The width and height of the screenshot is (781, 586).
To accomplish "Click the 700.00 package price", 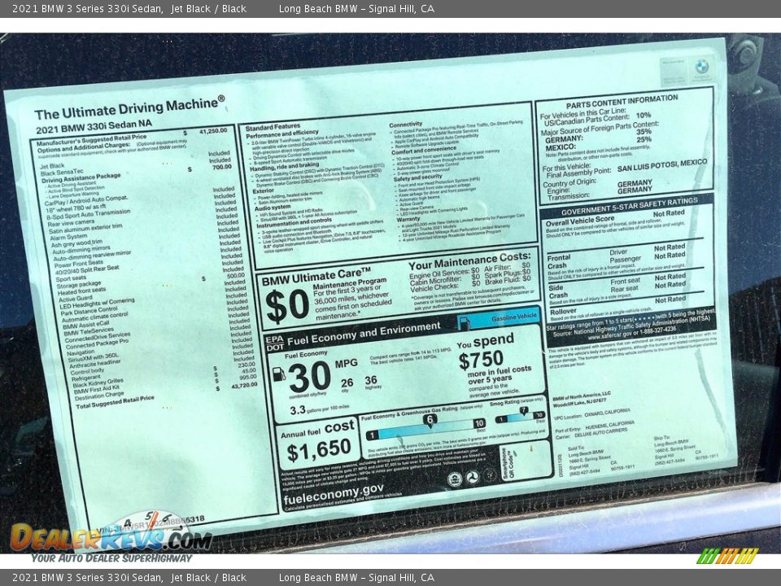I will coord(221,168).
